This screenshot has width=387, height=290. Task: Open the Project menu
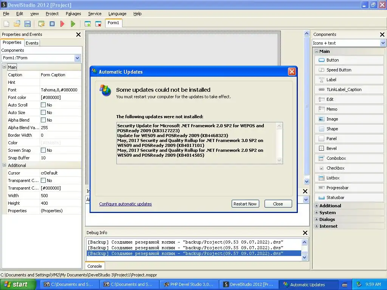coord(52,14)
